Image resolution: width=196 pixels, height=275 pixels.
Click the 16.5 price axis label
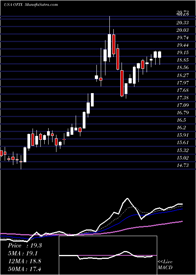(181, 120)
